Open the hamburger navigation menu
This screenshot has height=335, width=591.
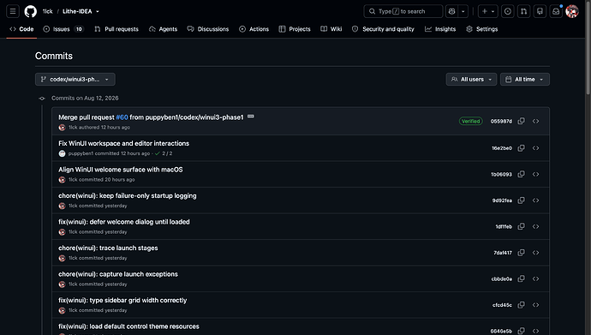pos(13,11)
